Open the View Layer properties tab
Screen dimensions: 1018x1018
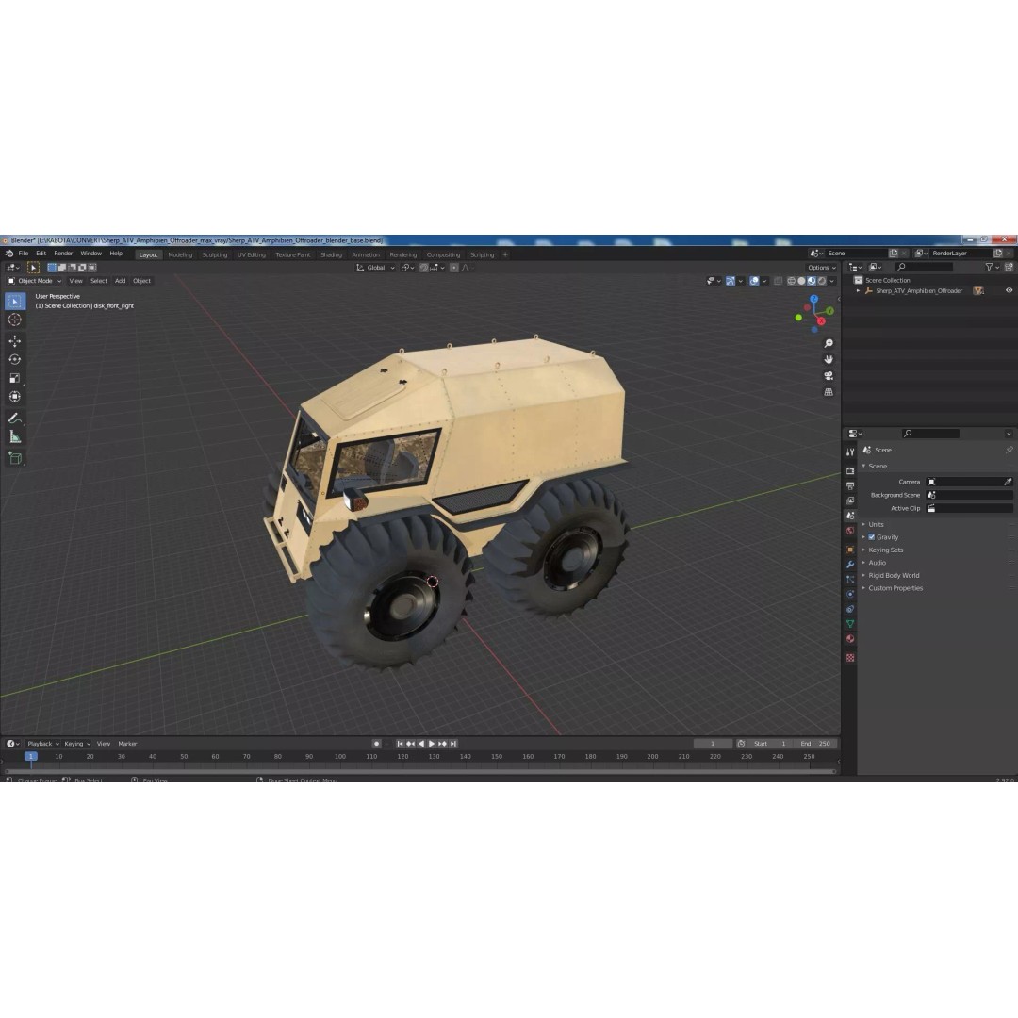(x=850, y=501)
